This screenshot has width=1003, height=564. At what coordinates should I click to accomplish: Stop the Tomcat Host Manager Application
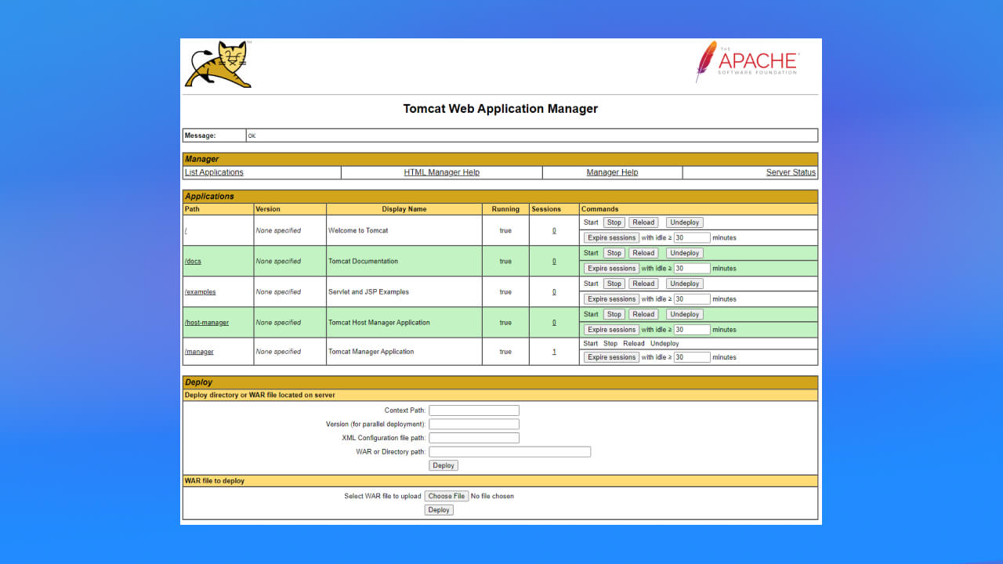(614, 314)
